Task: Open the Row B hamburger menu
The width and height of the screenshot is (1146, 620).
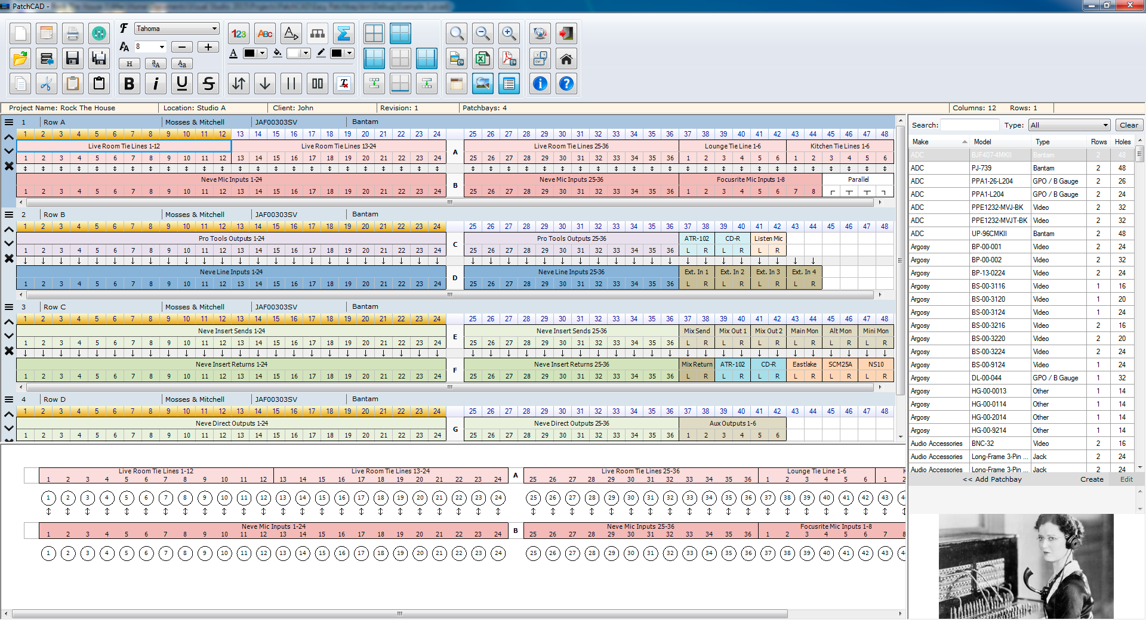Action: [x=9, y=215]
